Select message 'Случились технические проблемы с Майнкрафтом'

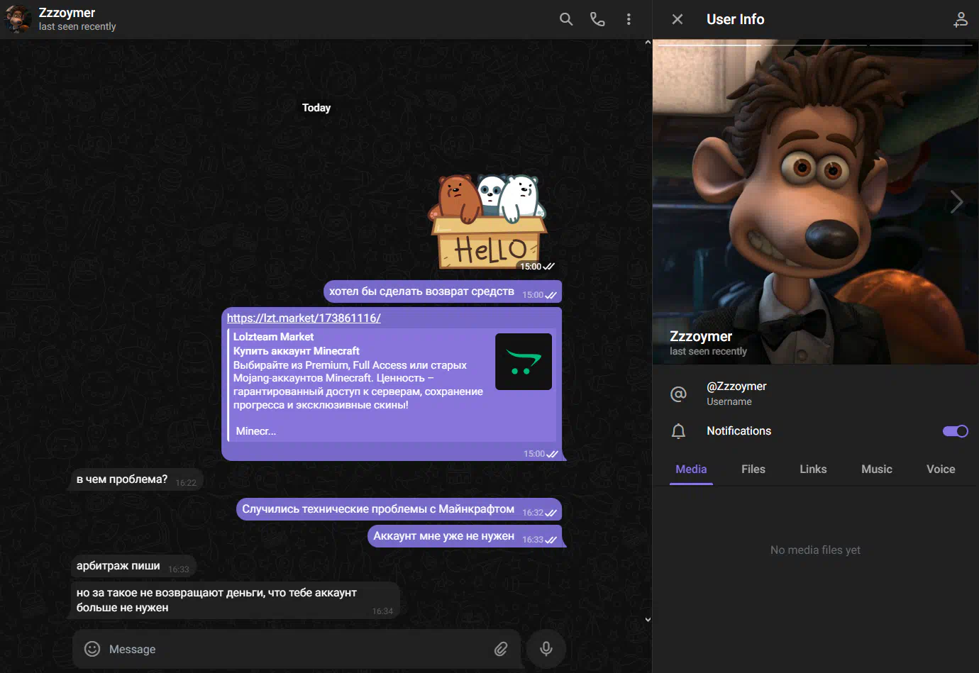[x=399, y=509]
